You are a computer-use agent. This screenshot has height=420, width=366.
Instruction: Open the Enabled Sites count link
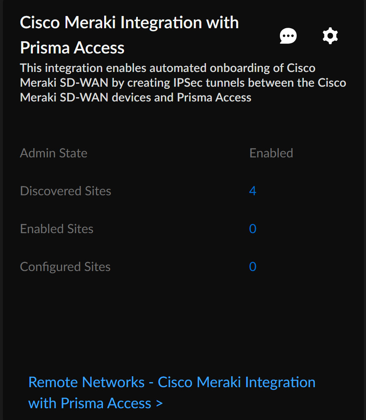(253, 229)
